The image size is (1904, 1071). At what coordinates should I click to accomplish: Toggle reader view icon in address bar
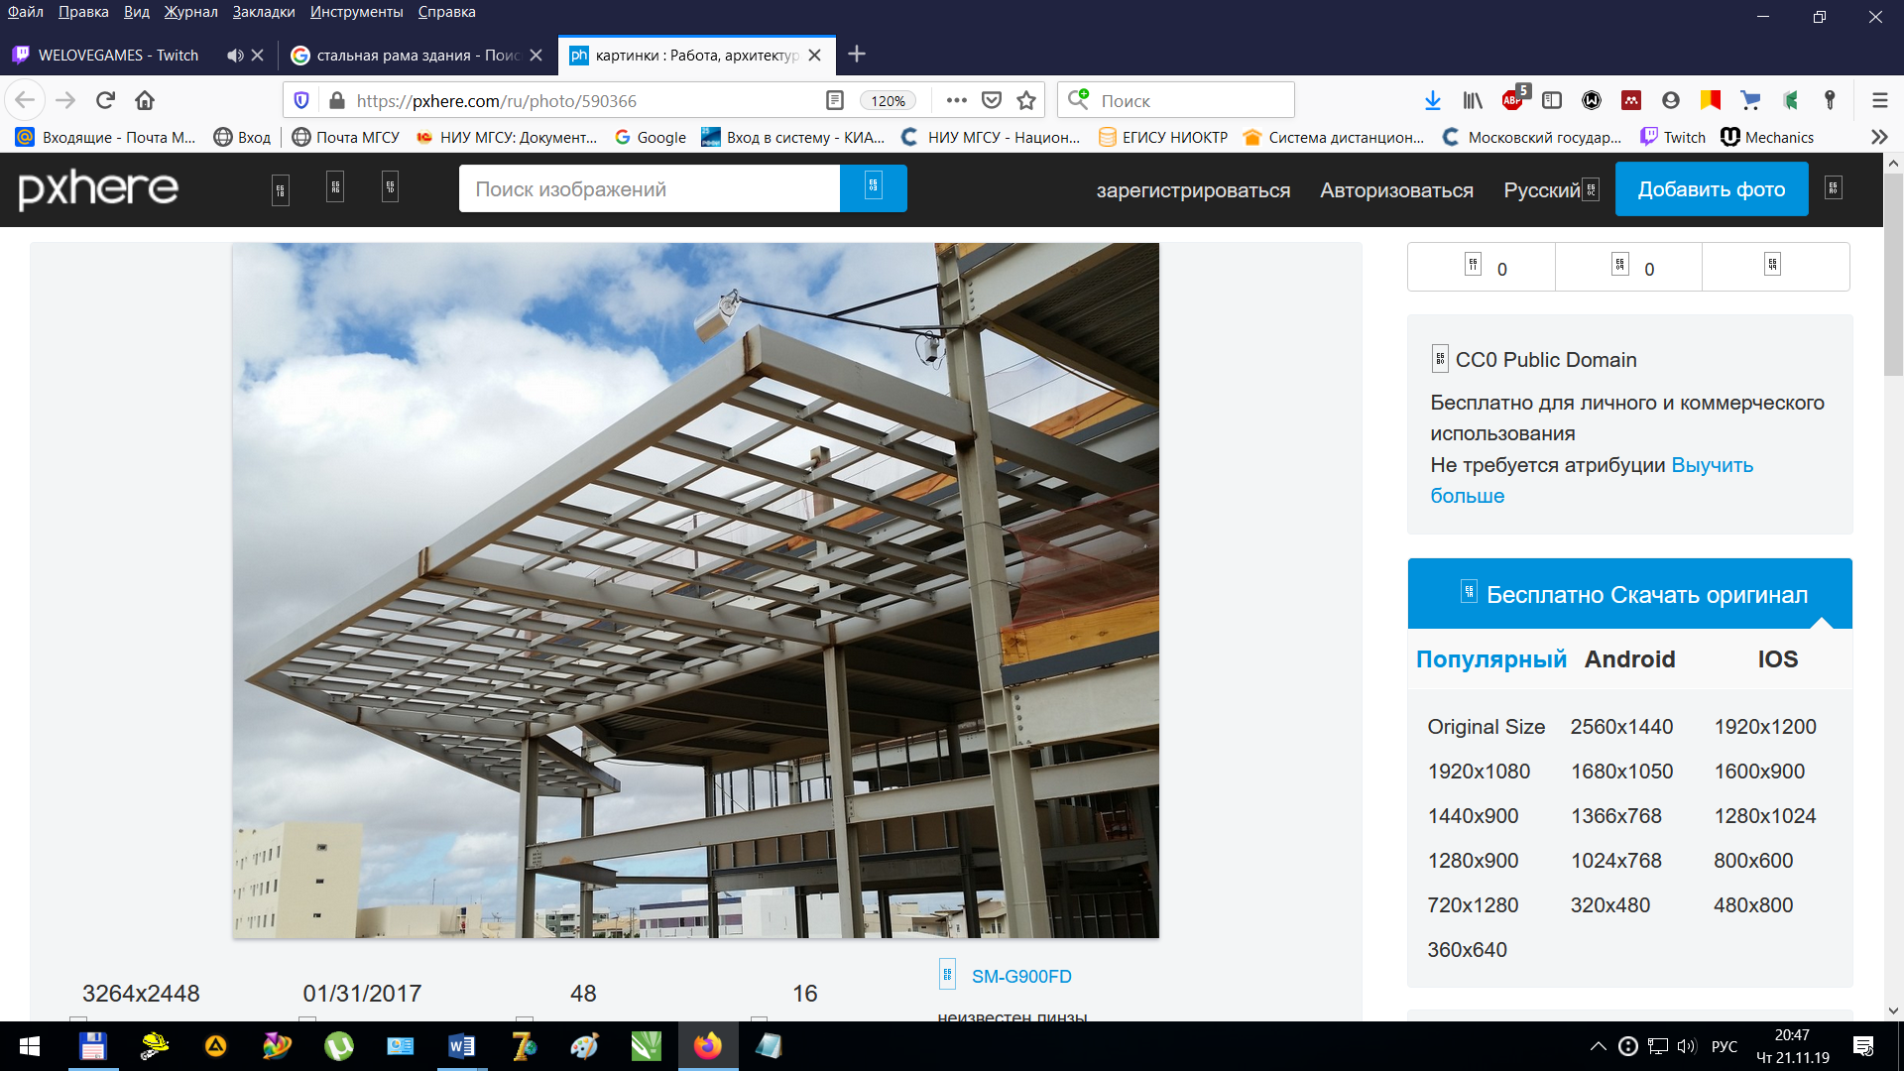[x=835, y=100]
